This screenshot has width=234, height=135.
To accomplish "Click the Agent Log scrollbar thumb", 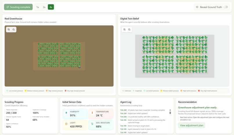I will [x=170, y=113].
